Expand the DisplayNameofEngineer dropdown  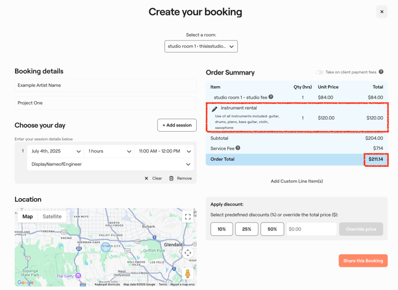coord(110,164)
